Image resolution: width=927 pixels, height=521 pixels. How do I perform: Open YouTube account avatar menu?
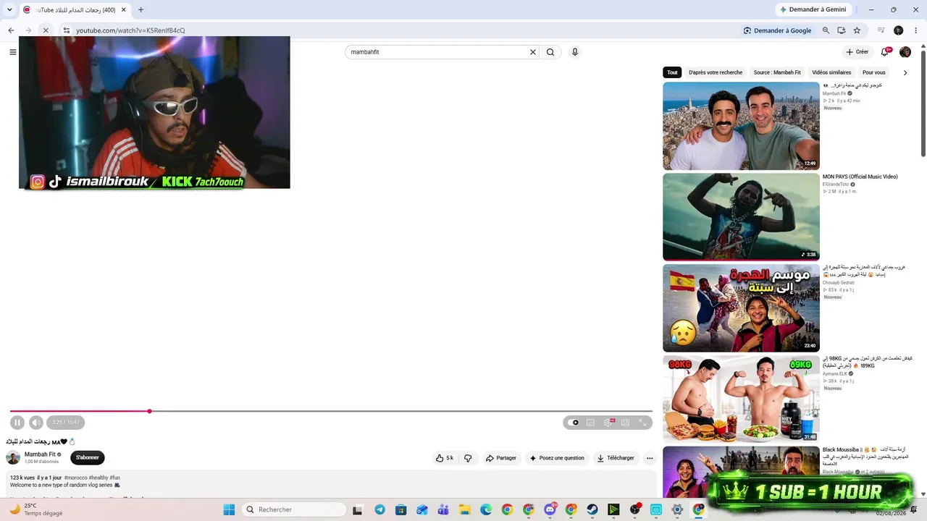coord(905,52)
